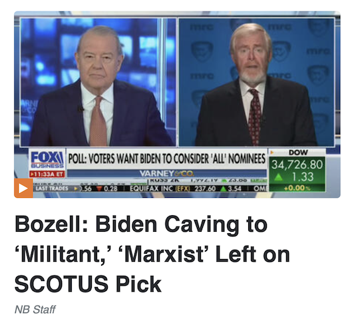This screenshot has height=331, width=356.
Task: Click the 11:33A ET time stamp
Action: pyautogui.click(x=47, y=174)
